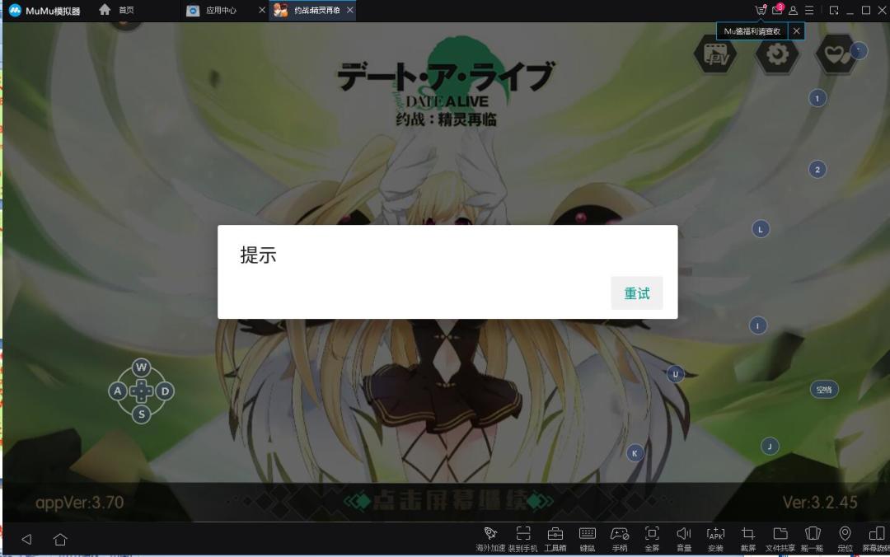Click the D key overlay
Screen dimensions: 890x557
pos(165,391)
